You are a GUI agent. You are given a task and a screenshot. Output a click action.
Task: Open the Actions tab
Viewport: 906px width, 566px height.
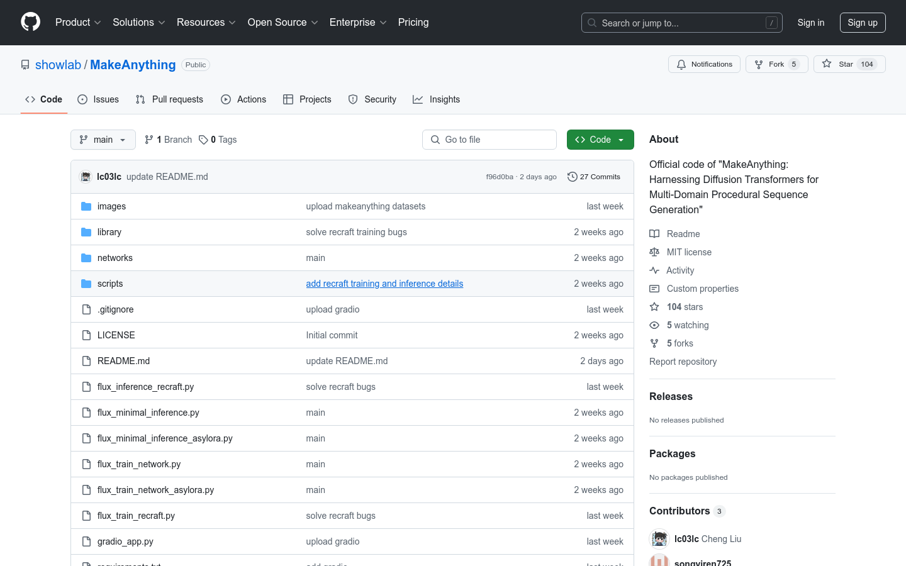pyautogui.click(x=243, y=99)
